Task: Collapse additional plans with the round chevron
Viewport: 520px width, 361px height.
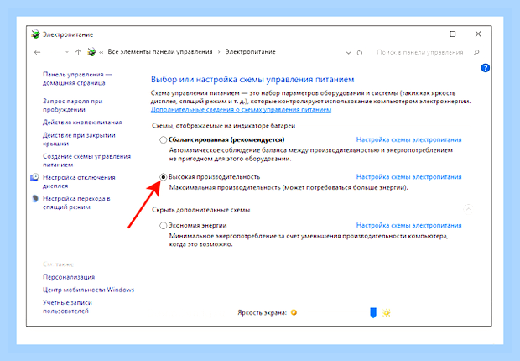Action: coord(468,209)
